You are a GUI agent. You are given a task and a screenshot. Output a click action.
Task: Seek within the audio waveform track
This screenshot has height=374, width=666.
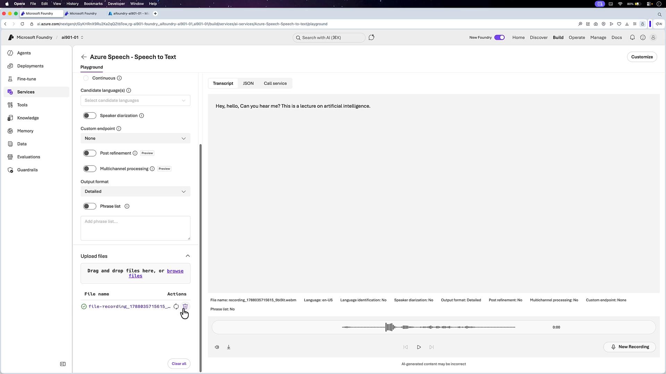click(428, 327)
